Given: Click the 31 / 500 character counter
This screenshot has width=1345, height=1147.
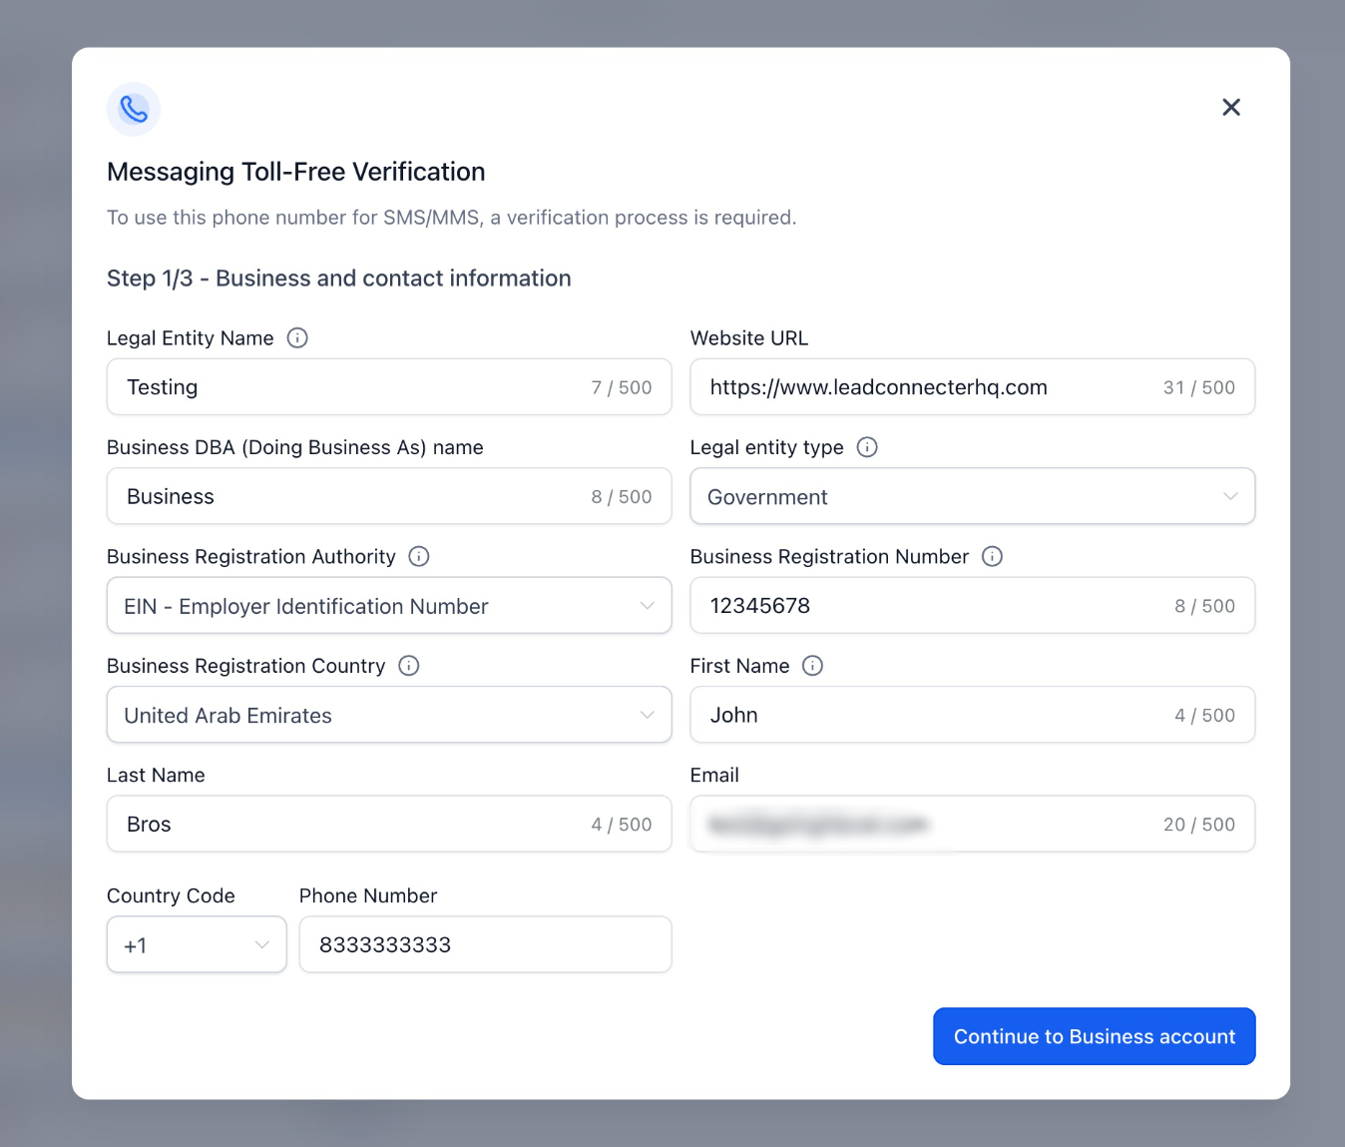Looking at the screenshot, I should coord(1199,387).
